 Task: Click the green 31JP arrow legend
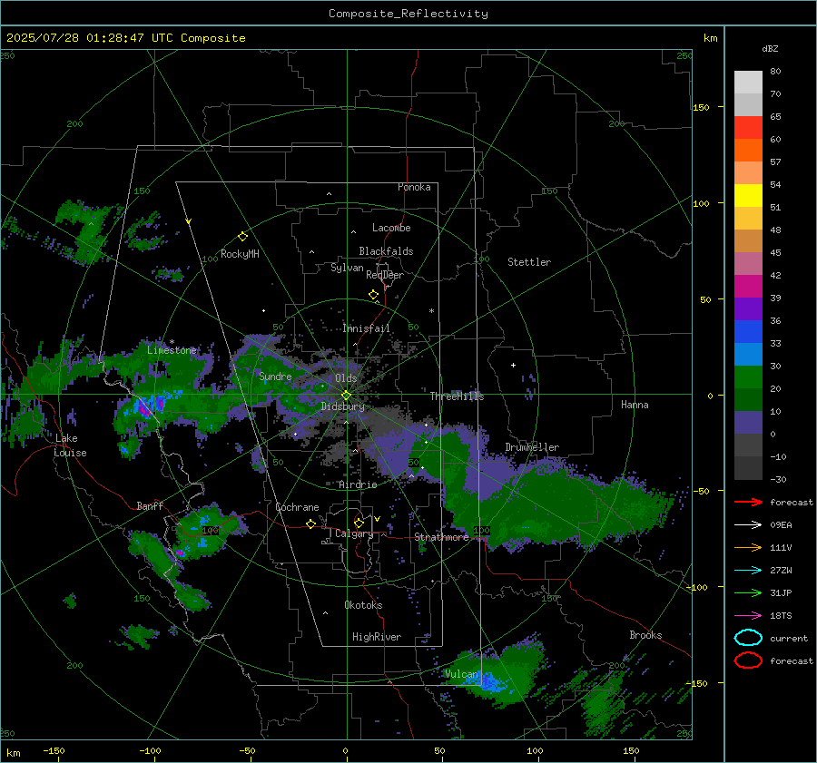748,592
